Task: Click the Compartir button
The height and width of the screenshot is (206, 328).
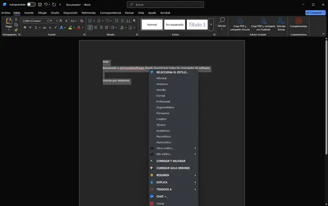Action: pyautogui.click(x=315, y=13)
